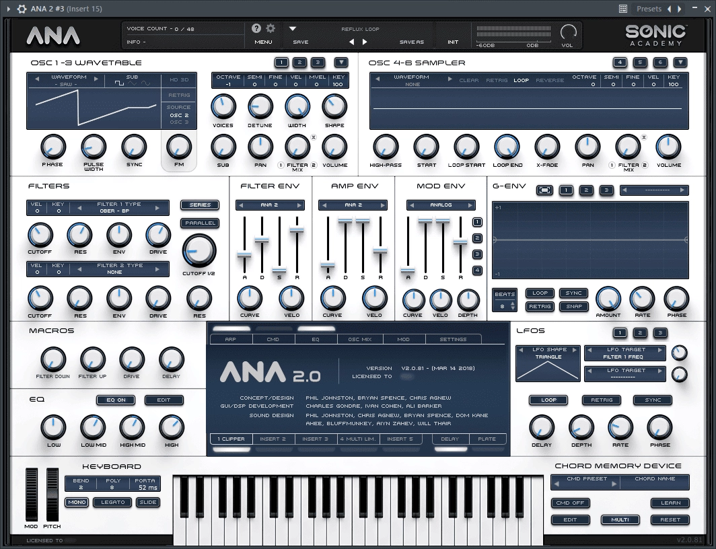716x549 pixels.
Task: Previous LFO shape arrow
Action: [521, 350]
